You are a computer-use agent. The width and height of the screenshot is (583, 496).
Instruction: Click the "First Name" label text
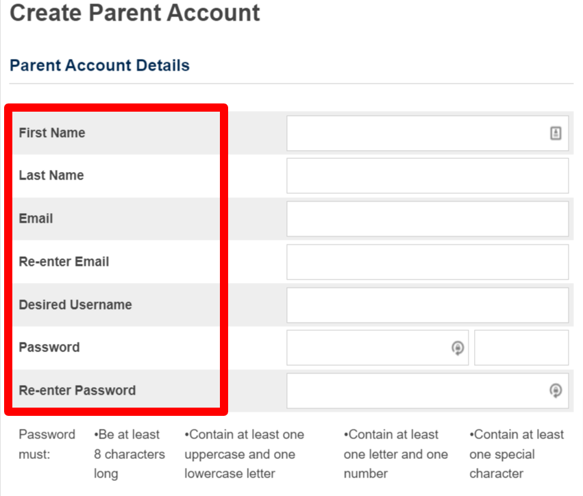(52, 133)
